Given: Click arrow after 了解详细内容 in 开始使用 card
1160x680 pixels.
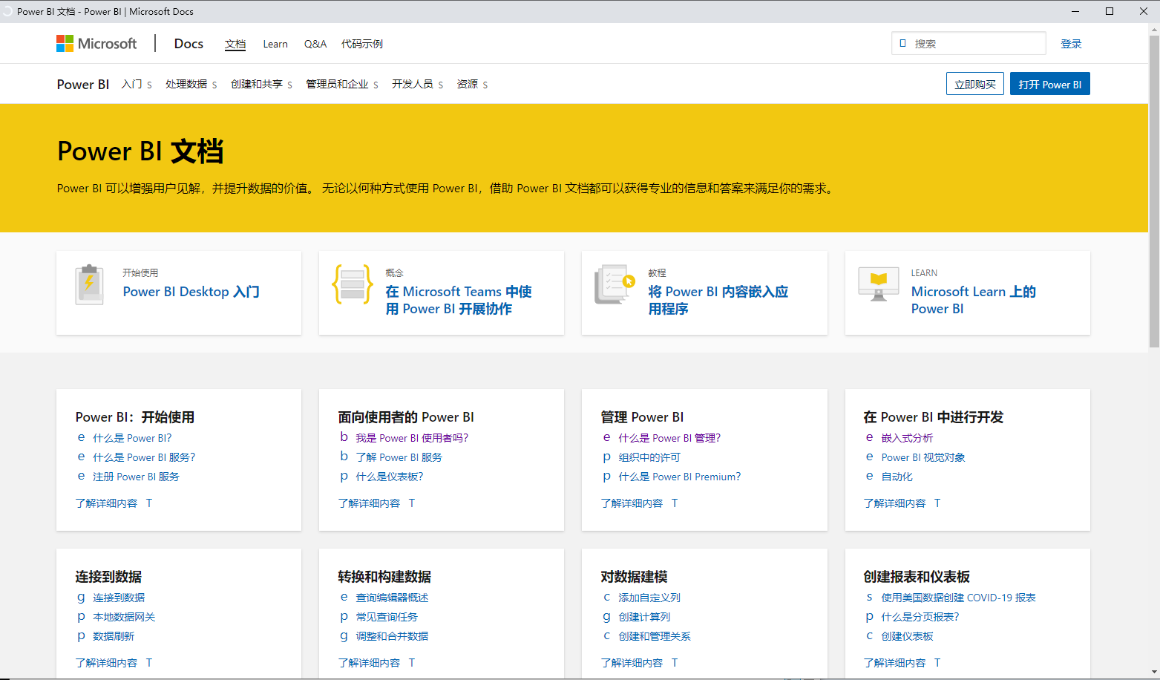Looking at the screenshot, I should pyautogui.click(x=149, y=503).
